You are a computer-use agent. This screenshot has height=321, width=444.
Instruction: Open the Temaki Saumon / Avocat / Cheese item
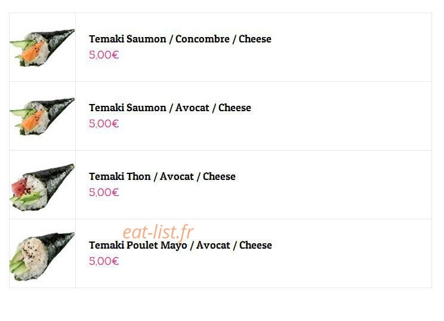coord(170,108)
